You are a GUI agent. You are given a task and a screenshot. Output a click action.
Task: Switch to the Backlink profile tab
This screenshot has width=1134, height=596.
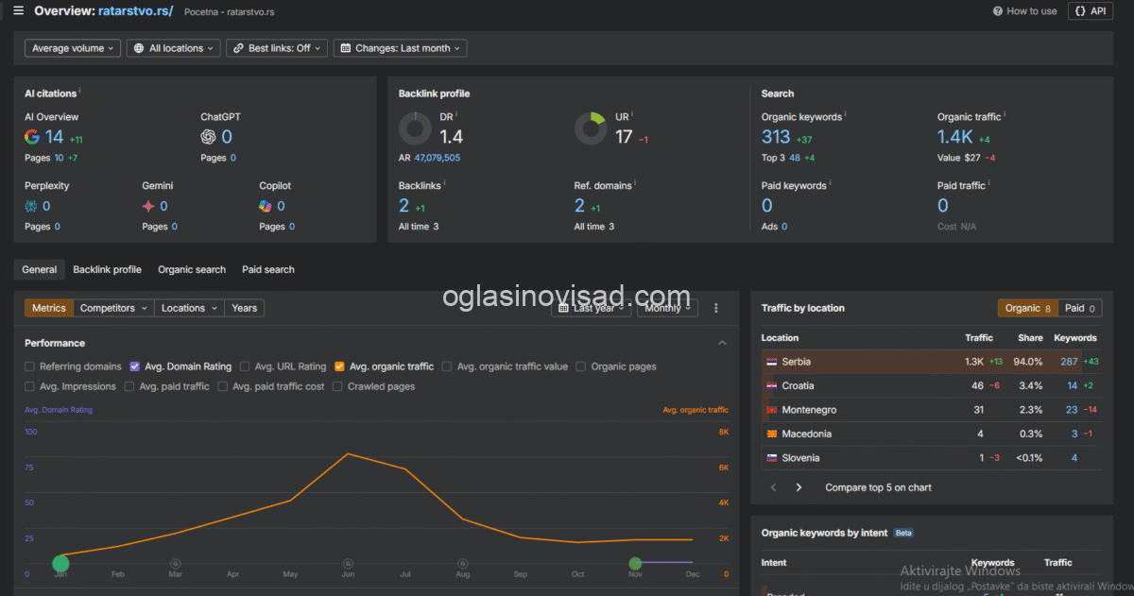[x=107, y=269]
